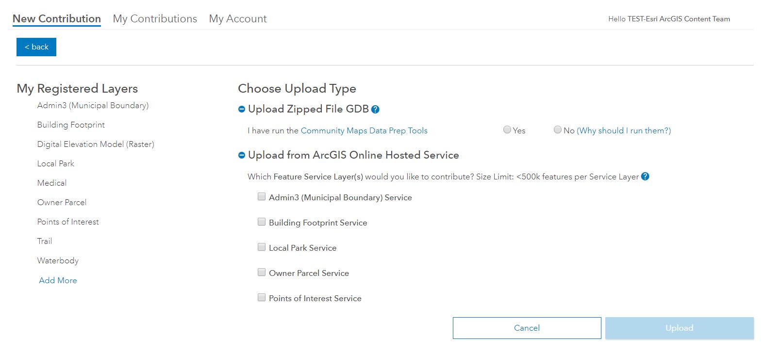The width and height of the screenshot is (764, 354).
Task: Toggle Points of Interest Service checkbox
Action: tap(262, 298)
